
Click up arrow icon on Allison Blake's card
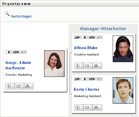coord(85,37)
